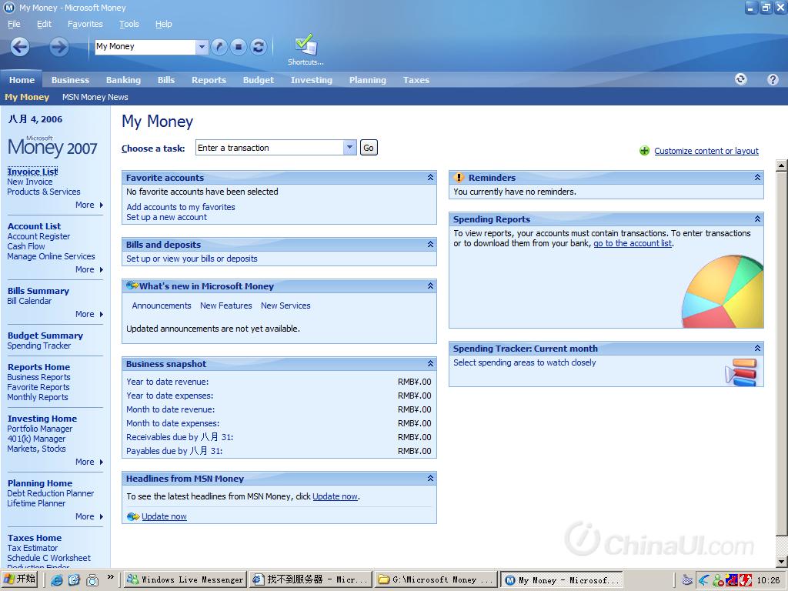Switch to the Investing tab
The image size is (788, 591).
click(x=312, y=80)
